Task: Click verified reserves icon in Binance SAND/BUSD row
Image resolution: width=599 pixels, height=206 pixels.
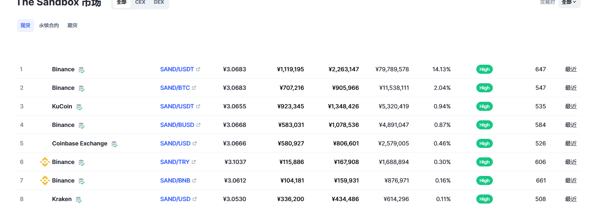Action: pos(81,125)
